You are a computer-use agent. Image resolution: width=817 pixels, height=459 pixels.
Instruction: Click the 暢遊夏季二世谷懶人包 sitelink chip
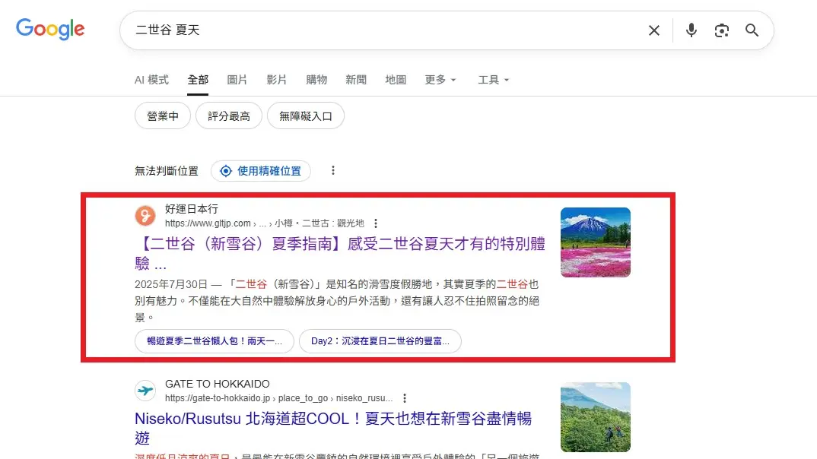click(x=213, y=341)
